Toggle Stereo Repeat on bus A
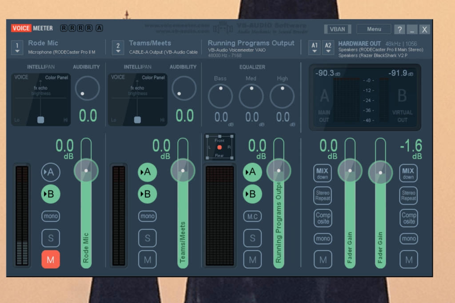Viewport: 455px width, 303px height. 323,196
